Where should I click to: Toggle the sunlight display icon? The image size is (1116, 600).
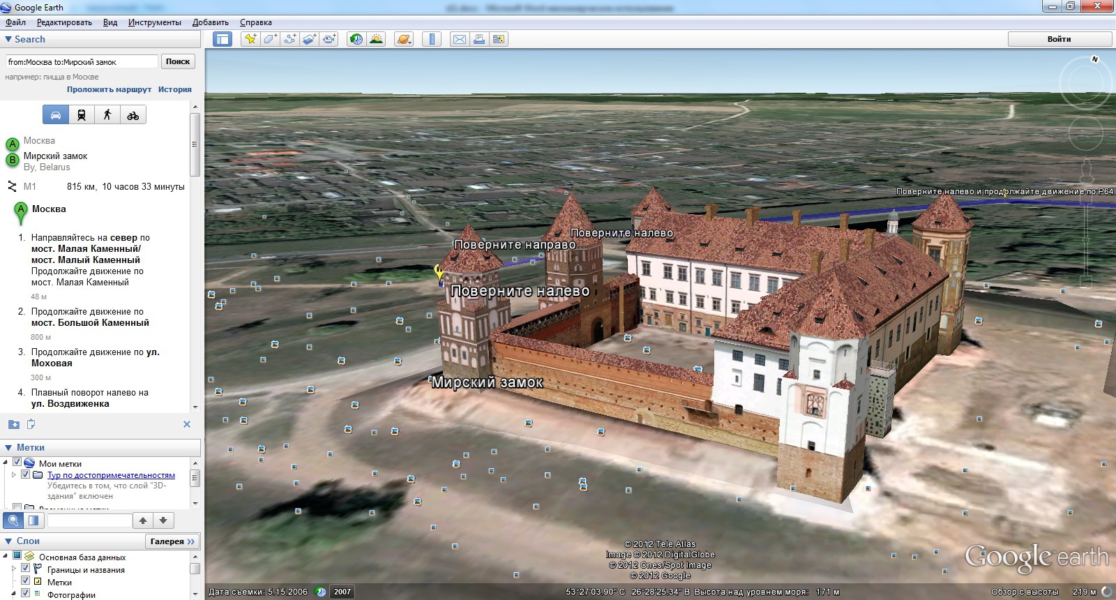pyautogui.click(x=376, y=39)
